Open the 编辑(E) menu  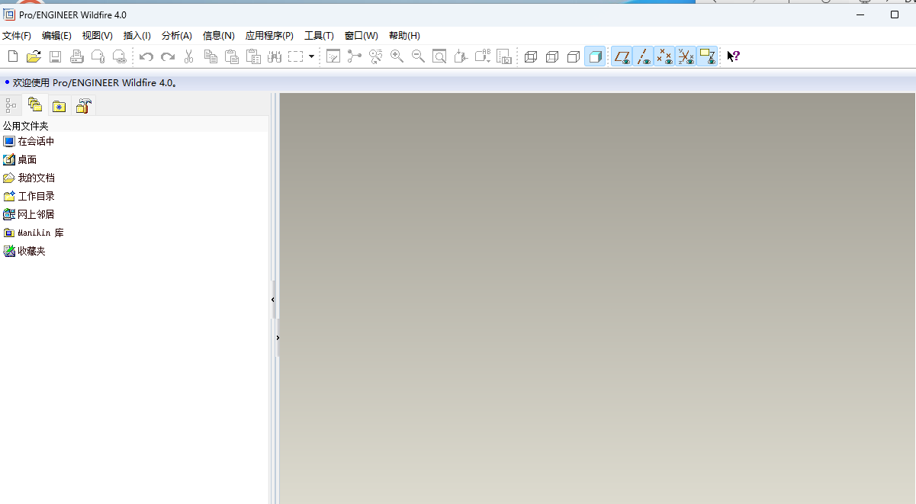click(56, 36)
